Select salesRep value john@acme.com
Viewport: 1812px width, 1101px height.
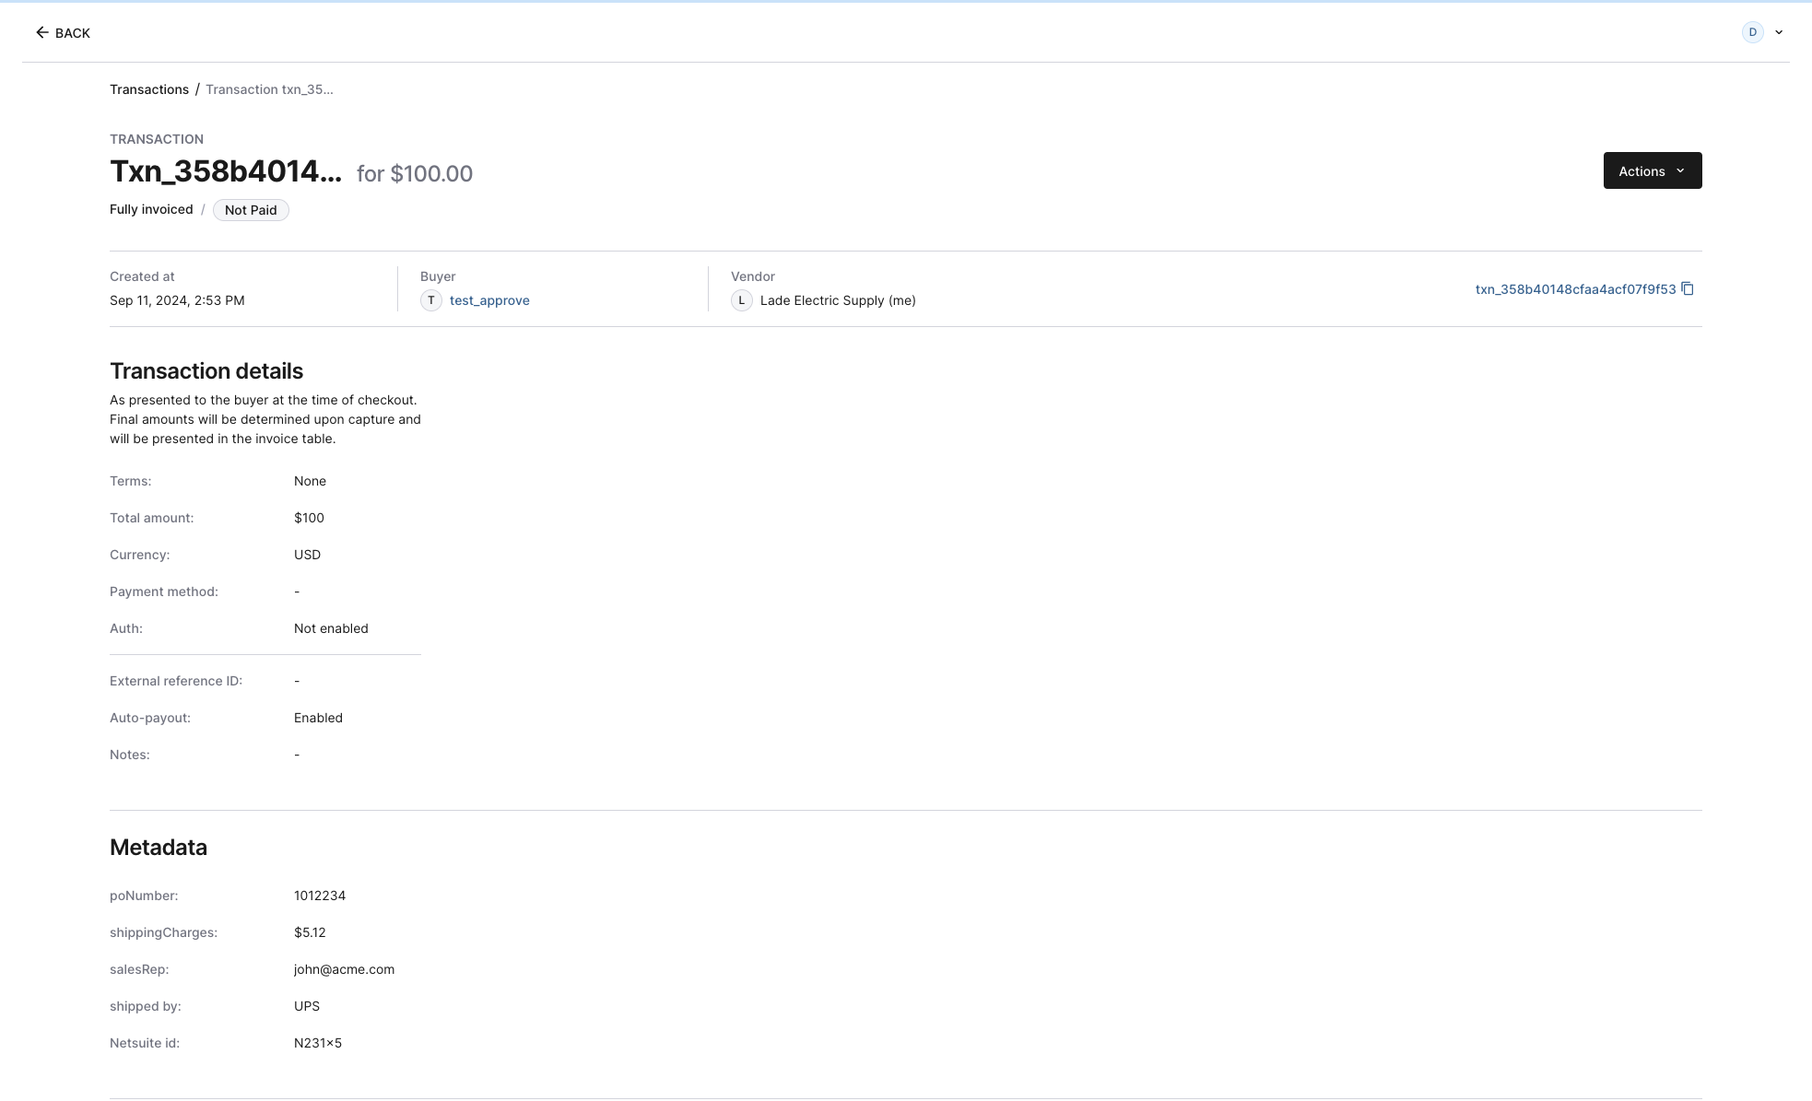[344, 969]
